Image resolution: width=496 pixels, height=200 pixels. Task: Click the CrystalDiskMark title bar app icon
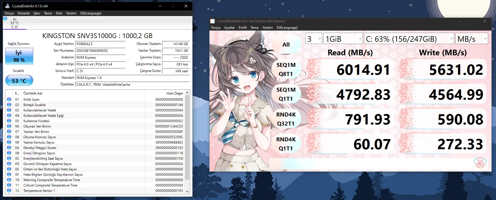(212, 21)
